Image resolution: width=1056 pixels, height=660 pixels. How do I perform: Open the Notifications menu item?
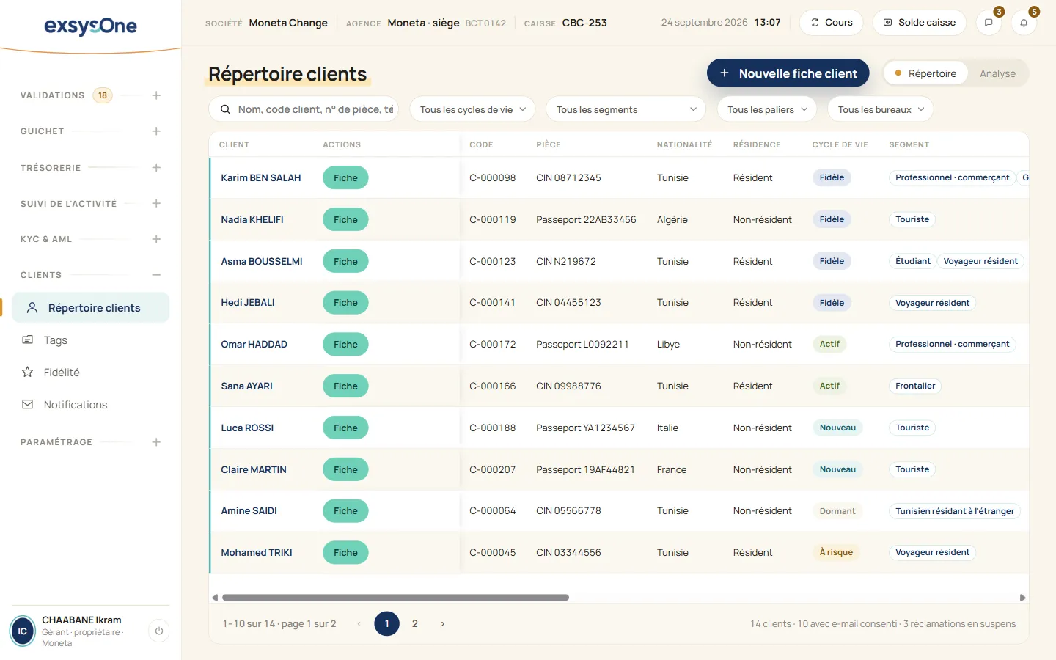(90, 405)
